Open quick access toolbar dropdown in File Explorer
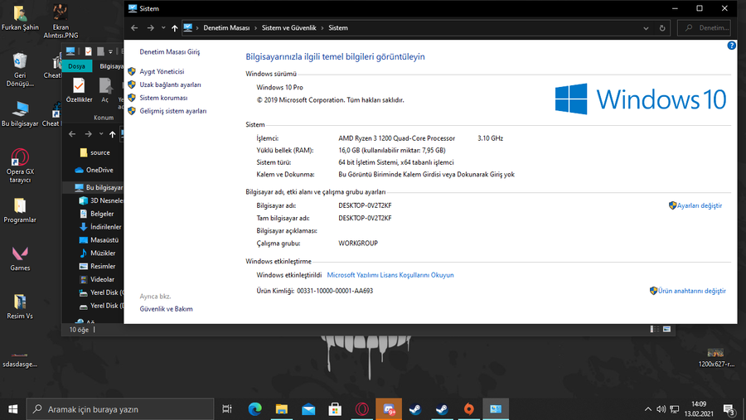This screenshot has width=746, height=420. tap(110, 51)
